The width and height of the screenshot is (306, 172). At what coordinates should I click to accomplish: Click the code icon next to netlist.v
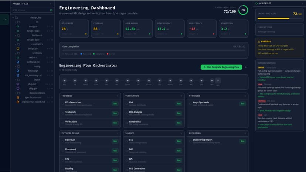tap(18, 58)
